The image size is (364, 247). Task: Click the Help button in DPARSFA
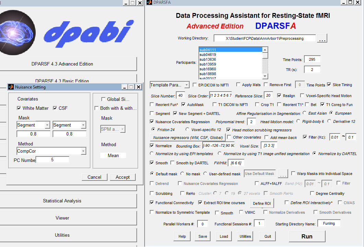(x=182, y=236)
